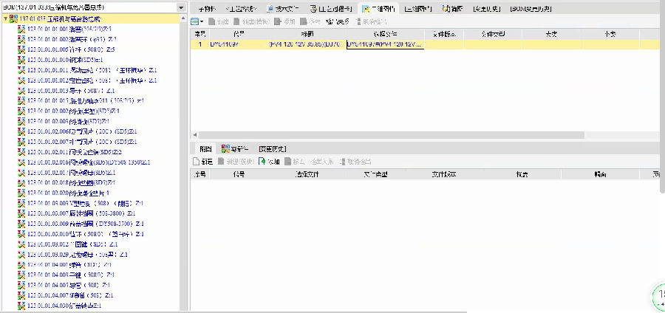
Task: Click the colored icon on the lower middle tab
Action: pyautogui.click(x=225, y=149)
